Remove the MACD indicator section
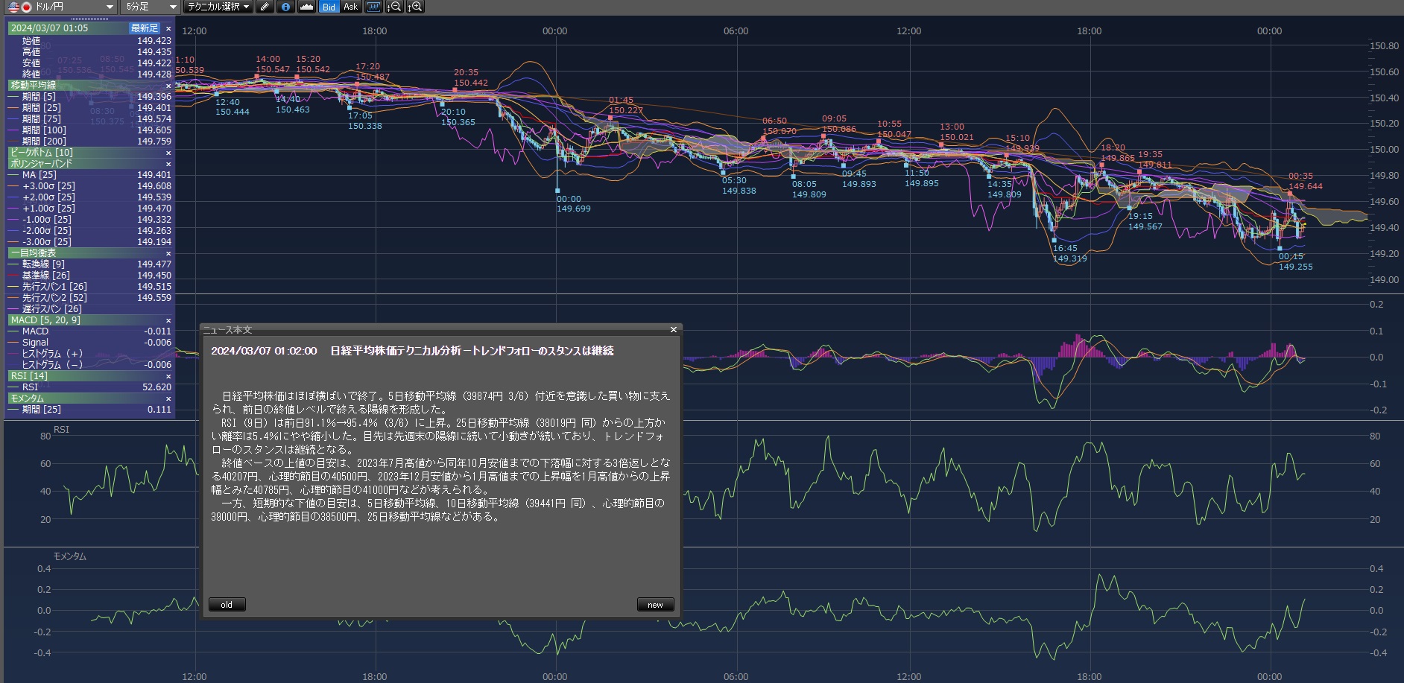 coord(168,320)
